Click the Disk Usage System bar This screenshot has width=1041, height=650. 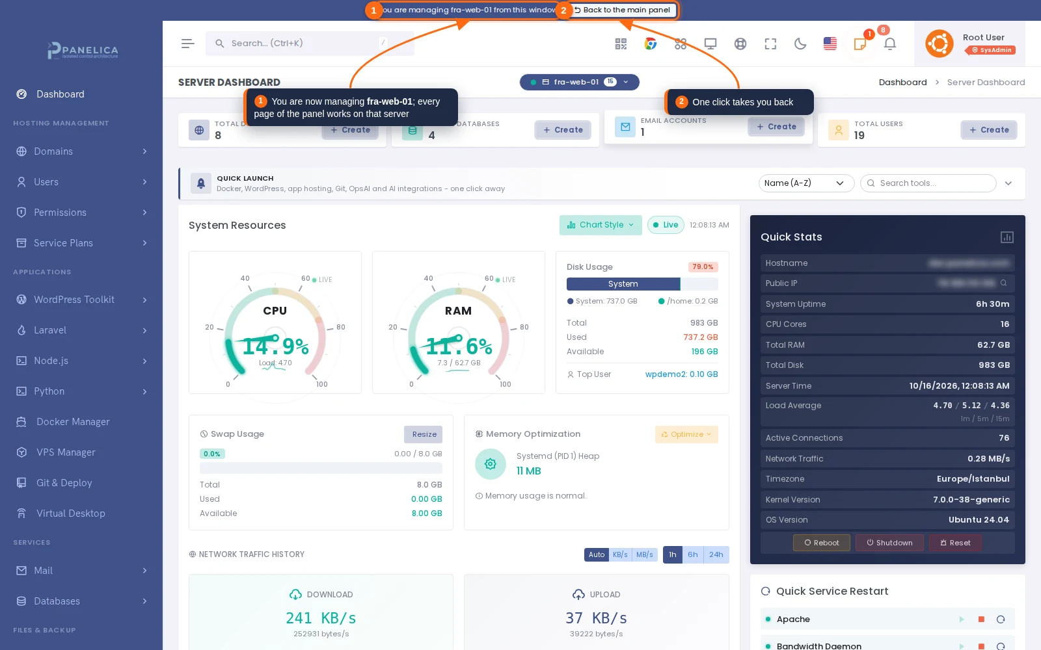coord(623,284)
